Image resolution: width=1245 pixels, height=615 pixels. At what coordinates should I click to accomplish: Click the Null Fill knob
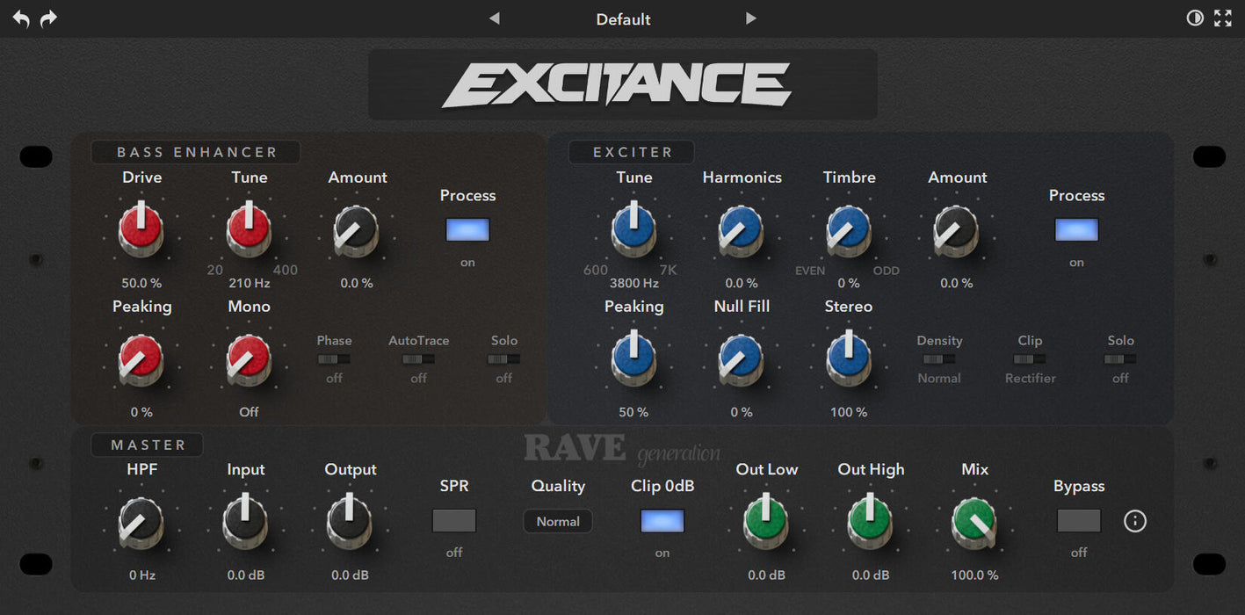pyautogui.click(x=742, y=359)
